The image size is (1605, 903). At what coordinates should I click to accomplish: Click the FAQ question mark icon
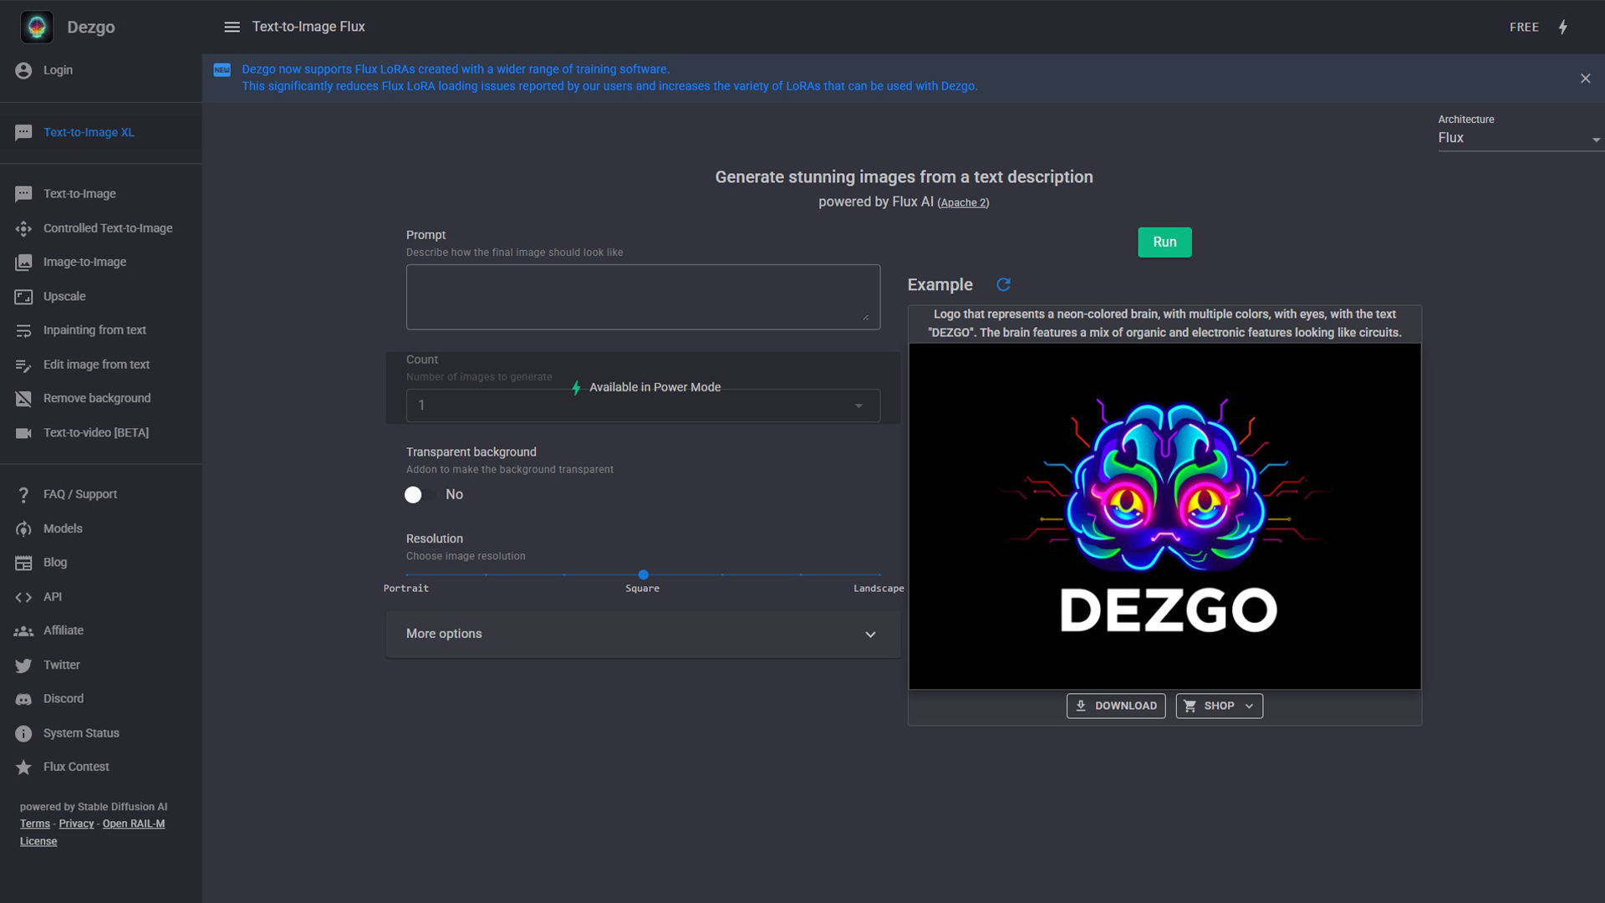point(23,495)
